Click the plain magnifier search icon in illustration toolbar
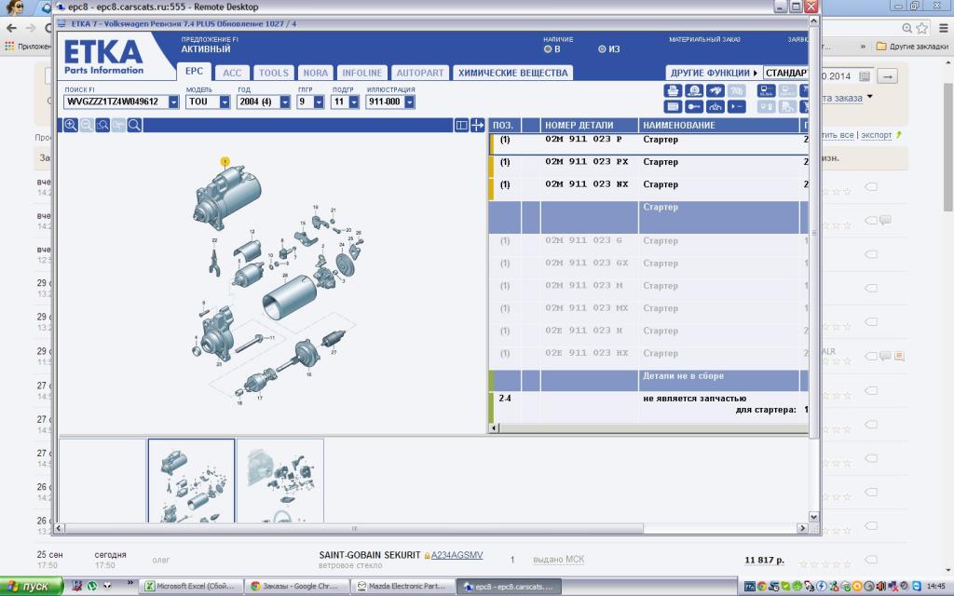This screenshot has height=596, width=954. click(134, 126)
